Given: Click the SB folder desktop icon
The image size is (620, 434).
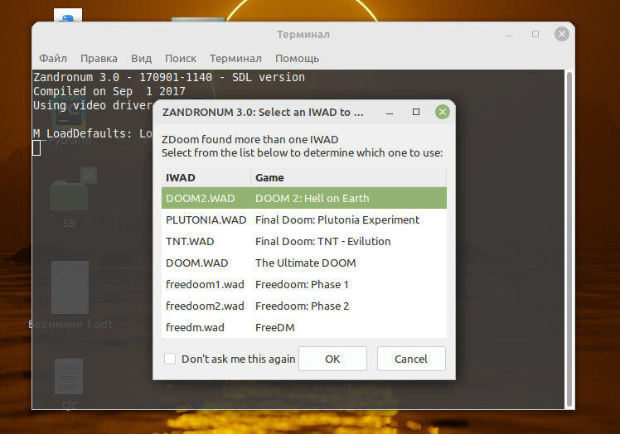Looking at the screenshot, I should click(x=70, y=196).
